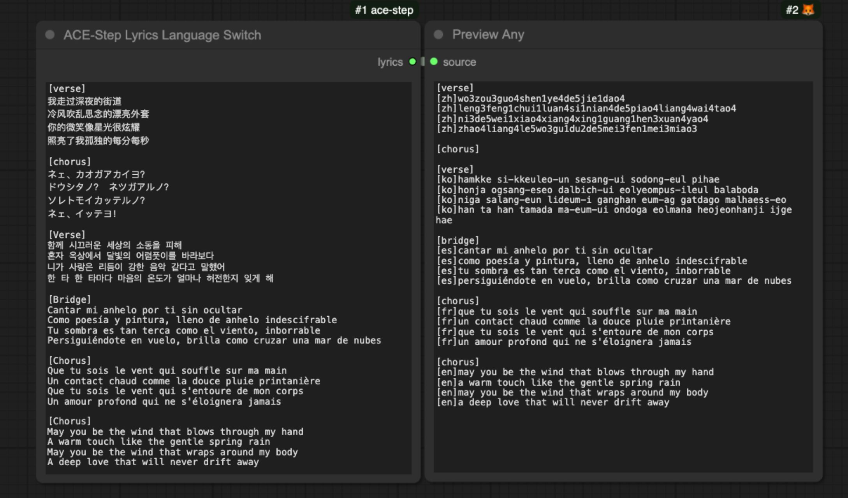Image resolution: width=848 pixels, height=498 pixels.
Task: Click the source input label
Action: point(459,62)
